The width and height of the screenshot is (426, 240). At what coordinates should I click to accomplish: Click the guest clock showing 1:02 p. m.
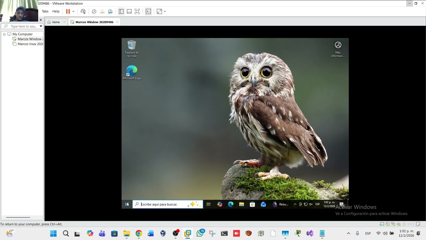[329, 204]
